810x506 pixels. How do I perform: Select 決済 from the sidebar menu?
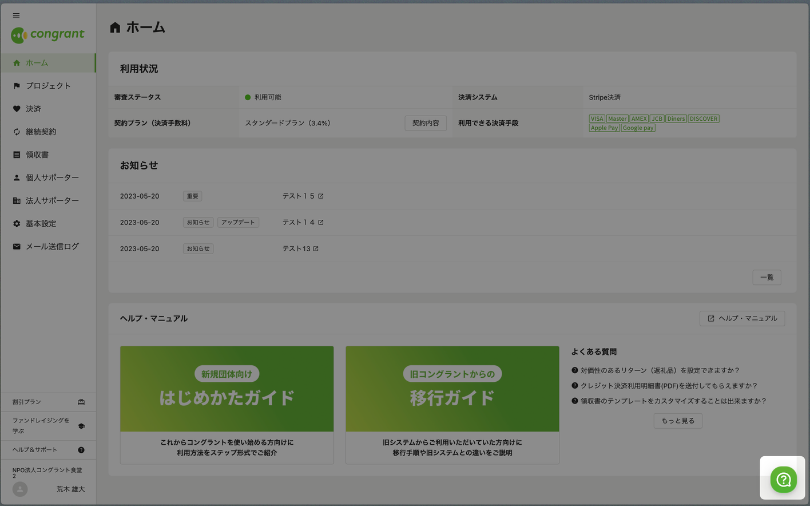(33, 109)
